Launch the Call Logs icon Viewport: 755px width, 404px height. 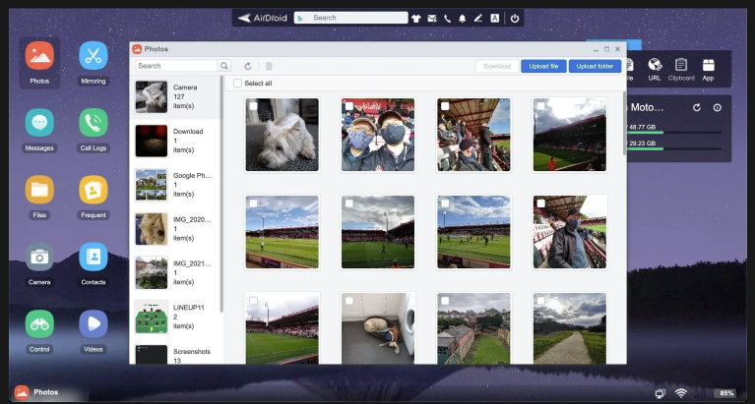click(x=93, y=124)
